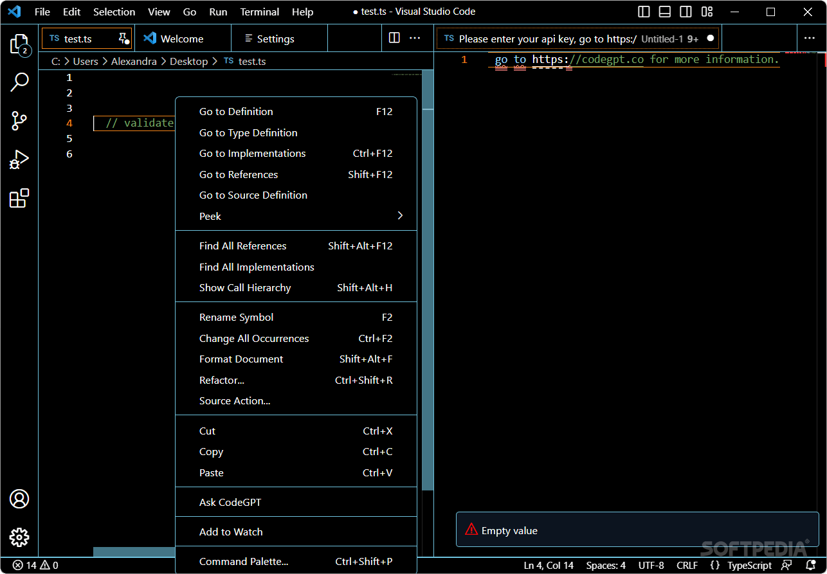Choose Copy from the context menu
Viewport: 827px width, 574px height.
pos(296,451)
